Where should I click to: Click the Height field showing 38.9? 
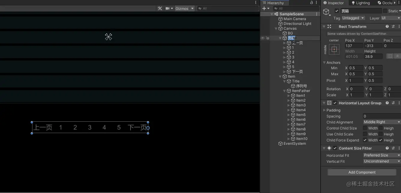[x=373, y=56]
